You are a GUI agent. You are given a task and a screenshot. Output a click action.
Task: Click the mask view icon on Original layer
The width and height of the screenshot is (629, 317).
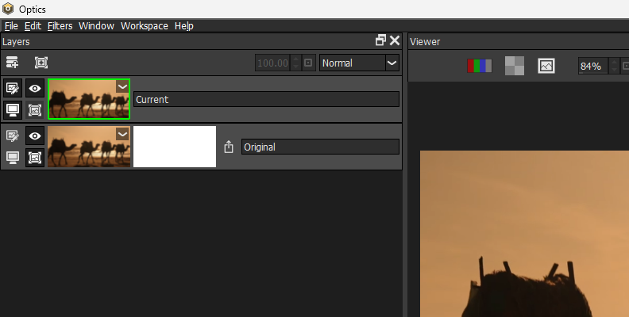pyautogui.click(x=35, y=157)
